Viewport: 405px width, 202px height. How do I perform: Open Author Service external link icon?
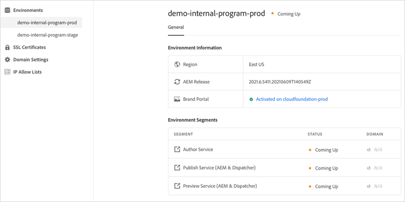point(177,150)
